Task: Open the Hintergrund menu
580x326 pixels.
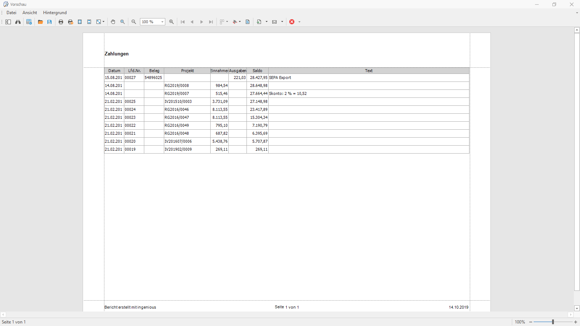Action: point(55,13)
